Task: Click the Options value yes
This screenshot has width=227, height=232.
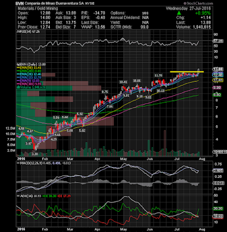Action: [x=145, y=13]
